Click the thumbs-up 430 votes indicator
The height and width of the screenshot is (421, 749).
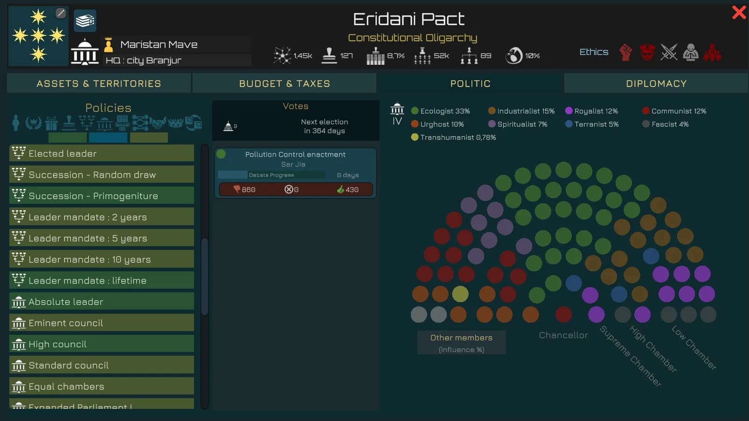[348, 190]
